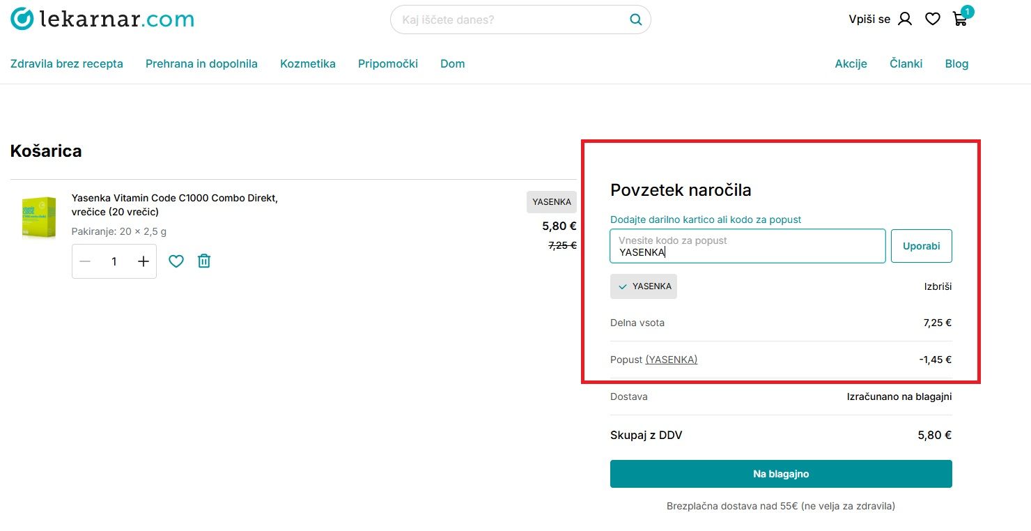Open the shopping cart icon
The width and height of the screenshot is (1031, 531).
pyautogui.click(x=960, y=20)
